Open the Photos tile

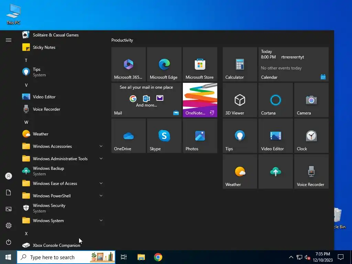pos(200,135)
